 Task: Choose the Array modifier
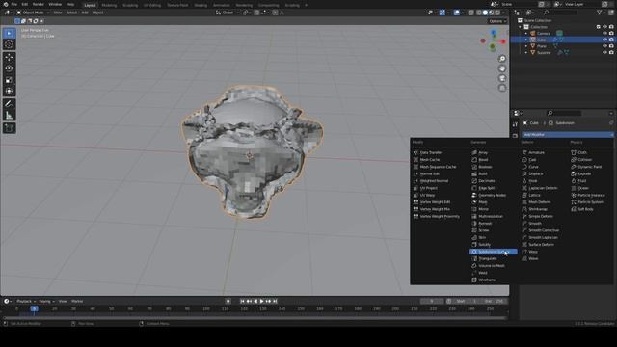(x=480, y=152)
